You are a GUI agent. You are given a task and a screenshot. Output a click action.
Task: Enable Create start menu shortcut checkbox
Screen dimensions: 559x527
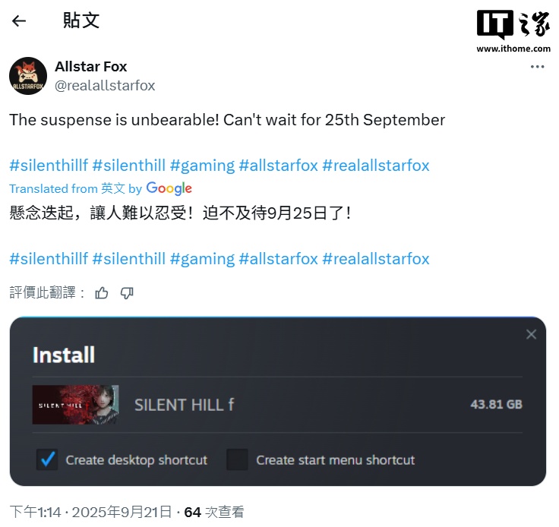pos(237,459)
